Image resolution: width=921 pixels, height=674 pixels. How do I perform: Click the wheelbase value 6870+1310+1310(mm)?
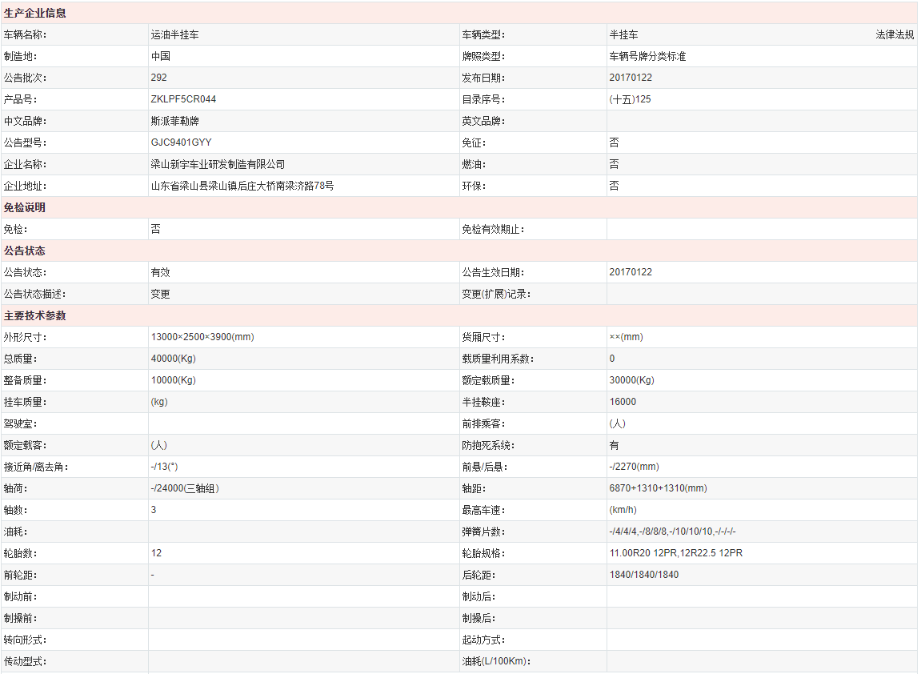tap(658, 489)
